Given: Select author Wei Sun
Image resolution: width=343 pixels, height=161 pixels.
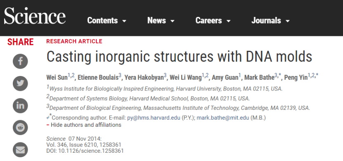Looking at the screenshot, I should (57, 78).
